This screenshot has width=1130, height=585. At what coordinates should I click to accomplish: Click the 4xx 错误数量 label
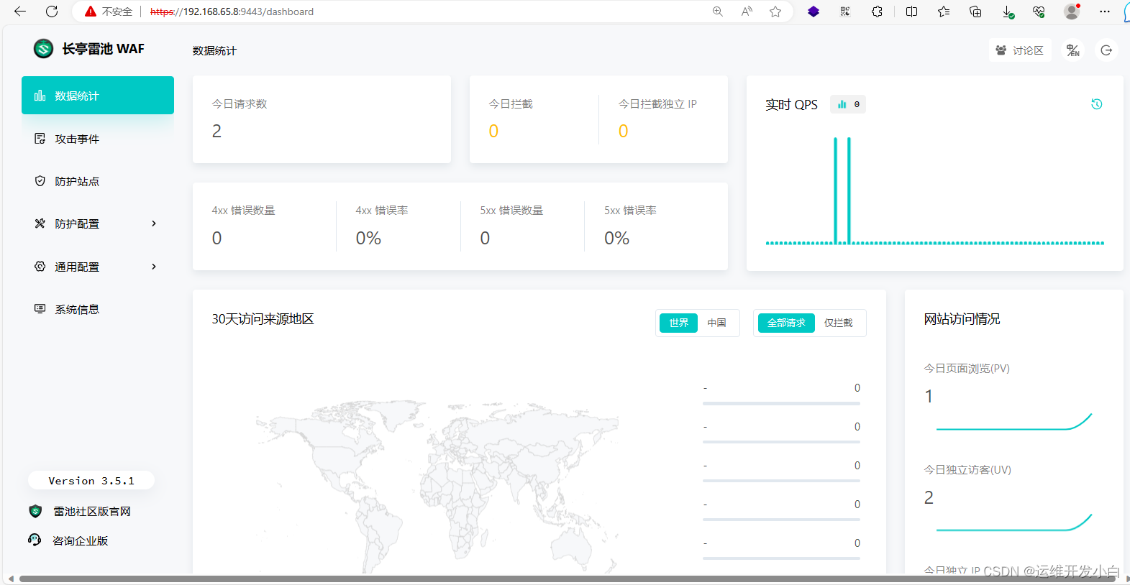243,211
